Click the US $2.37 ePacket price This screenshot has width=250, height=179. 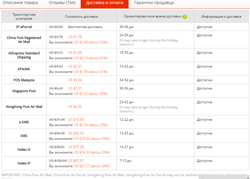[x=75, y=66]
